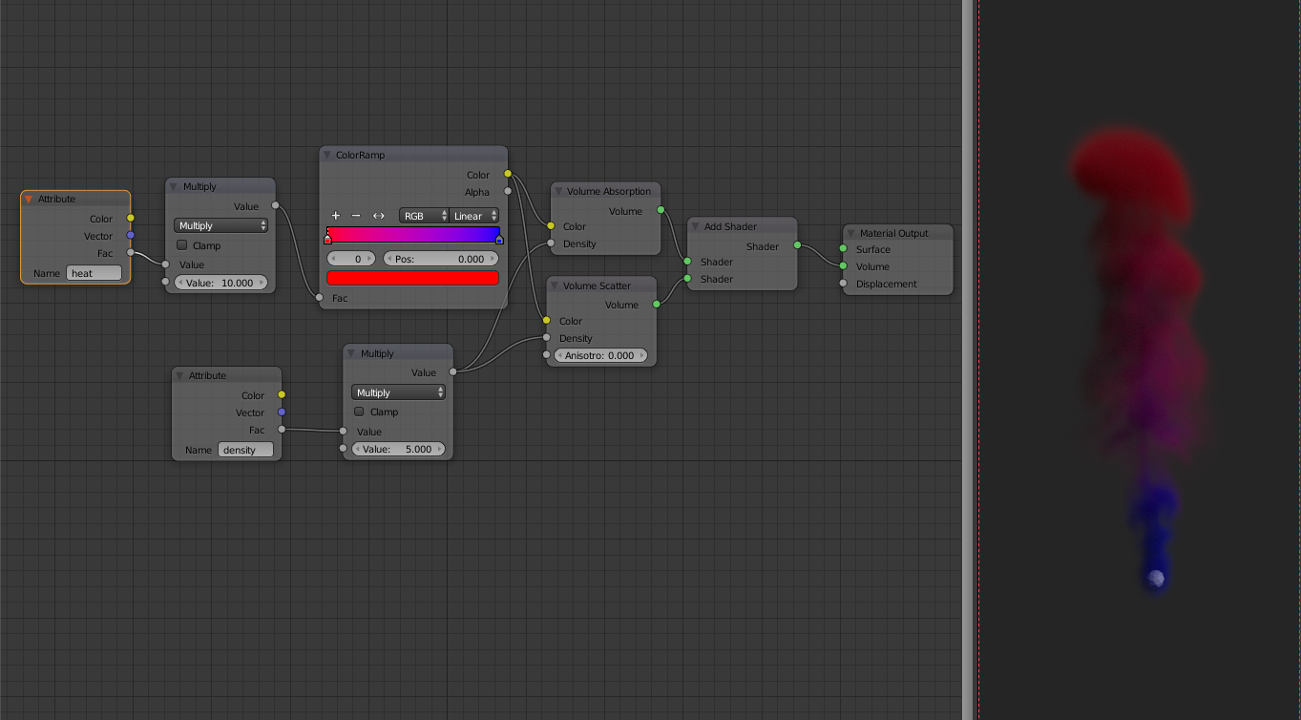Click density Attribute's Fac output socket

tap(282, 430)
